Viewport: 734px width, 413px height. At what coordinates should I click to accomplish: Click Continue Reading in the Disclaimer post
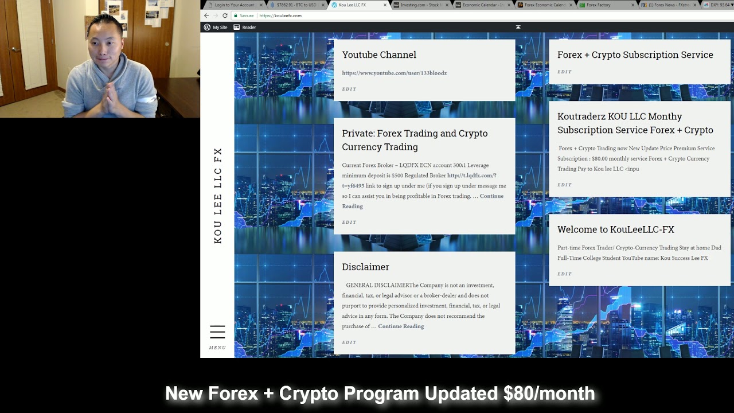click(x=401, y=326)
